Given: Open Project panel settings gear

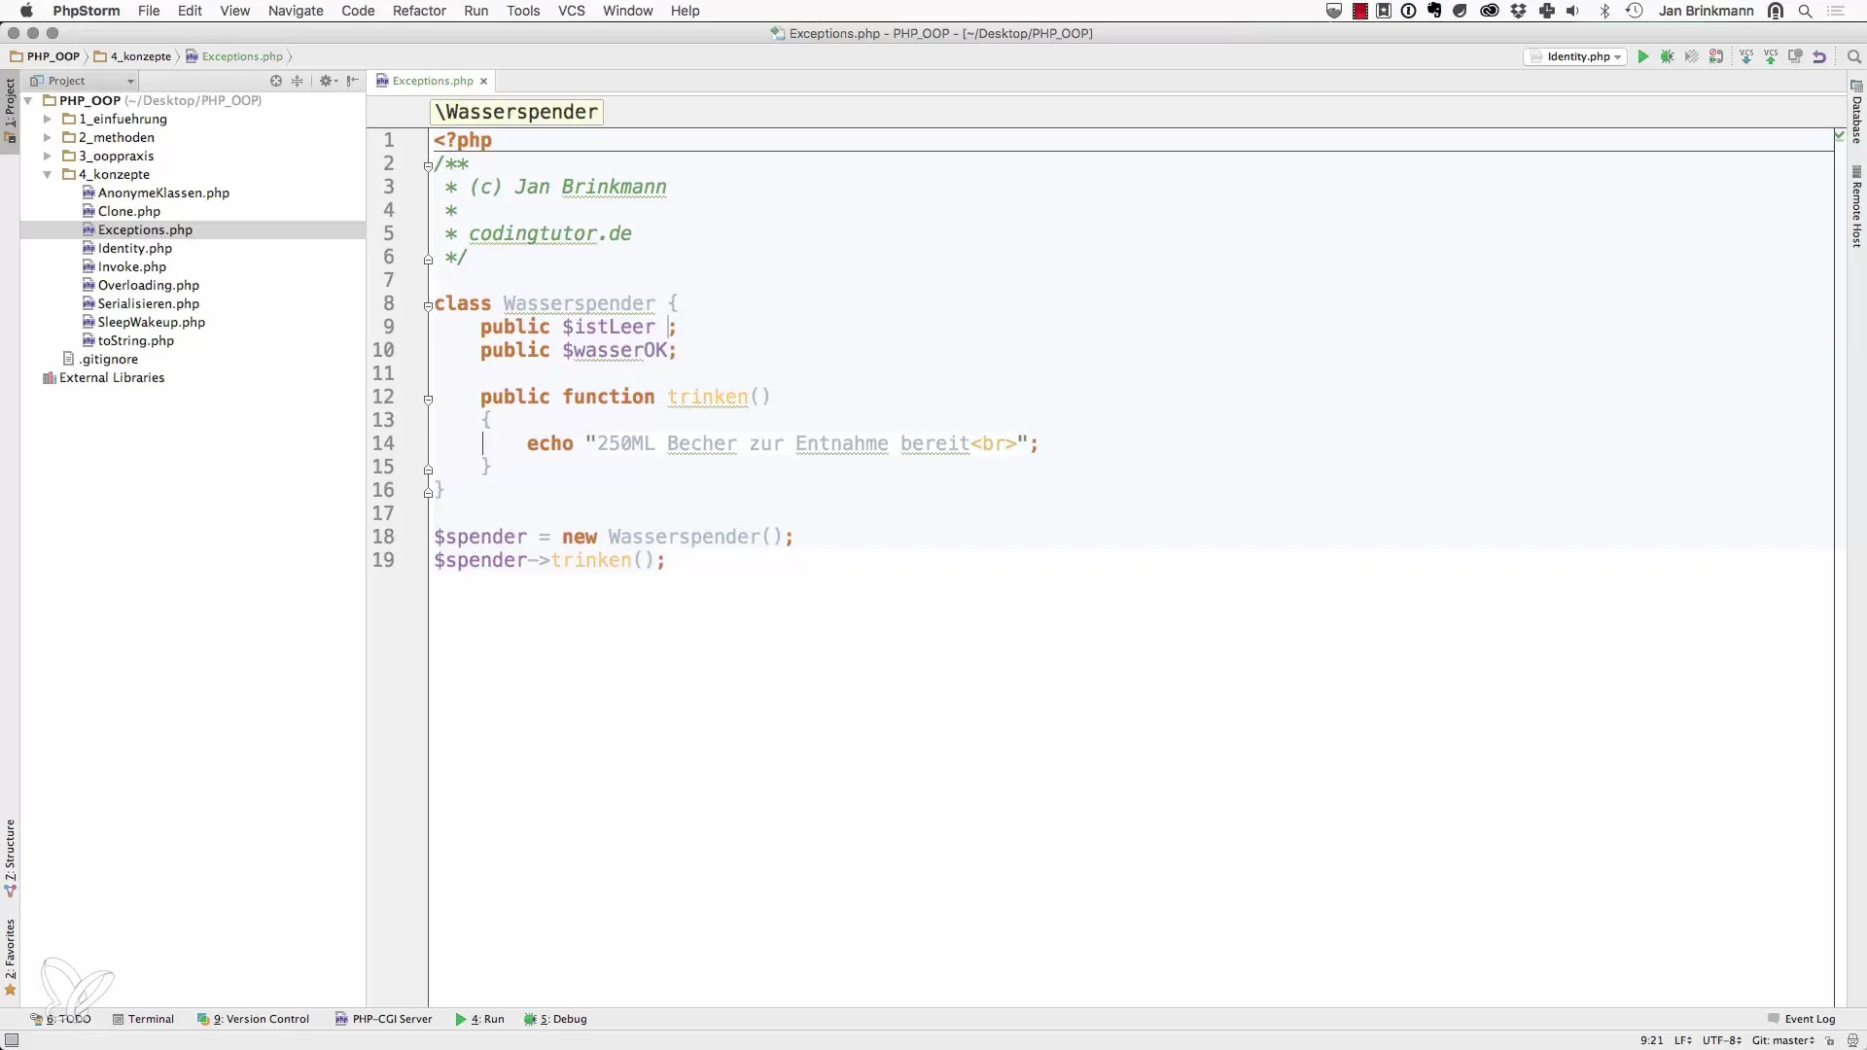Looking at the screenshot, I should click(x=328, y=81).
